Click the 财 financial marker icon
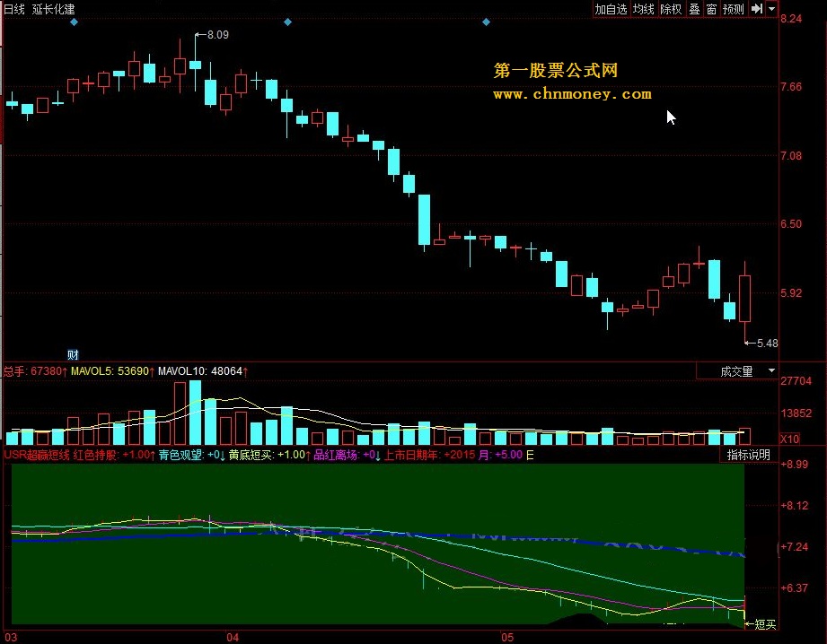The image size is (827, 644). click(x=73, y=354)
